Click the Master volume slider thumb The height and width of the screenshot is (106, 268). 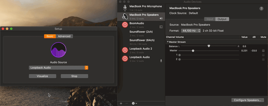(193, 51)
